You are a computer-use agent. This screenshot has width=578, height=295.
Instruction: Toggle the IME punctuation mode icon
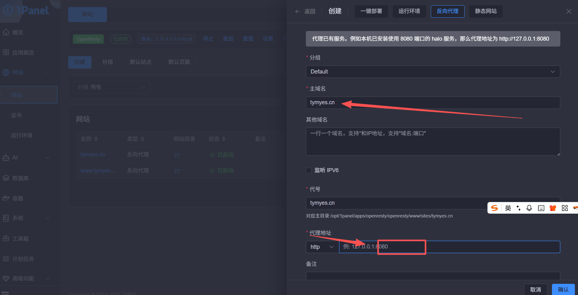518,208
